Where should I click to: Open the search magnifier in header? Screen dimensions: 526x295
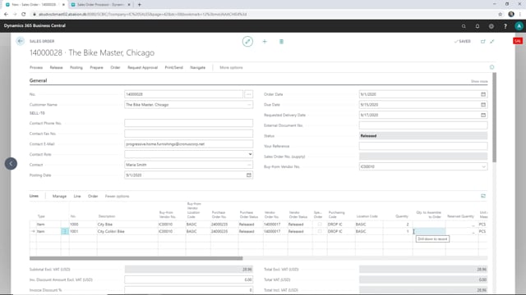click(464, 26)
